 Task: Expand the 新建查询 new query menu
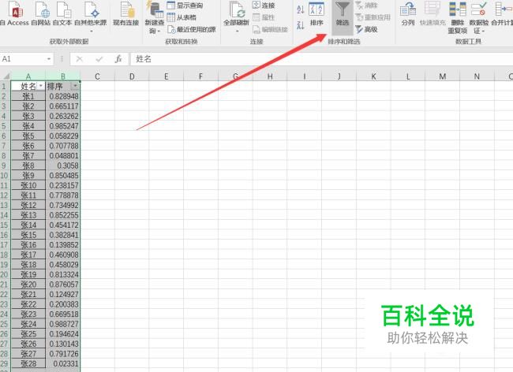[155, 18]
